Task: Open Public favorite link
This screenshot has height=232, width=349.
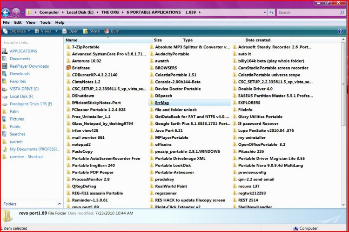Action: (x=15, y=127)
